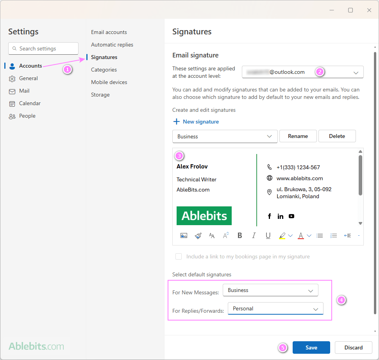
Task: Click the search magnifier icon
Action: click(x=14, y=48)
